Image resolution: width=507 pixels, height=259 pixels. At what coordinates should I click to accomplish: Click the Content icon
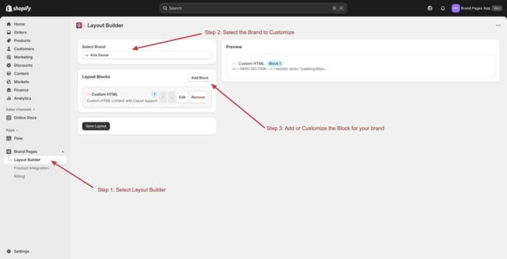point(9,74)
